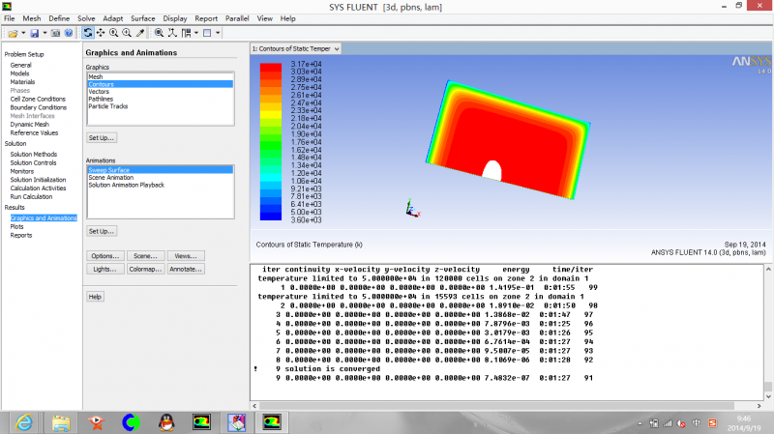Expand the arrow next to save icon
Image resolution: width=774 pixels, height=434 pixels.
click(44, 33)
